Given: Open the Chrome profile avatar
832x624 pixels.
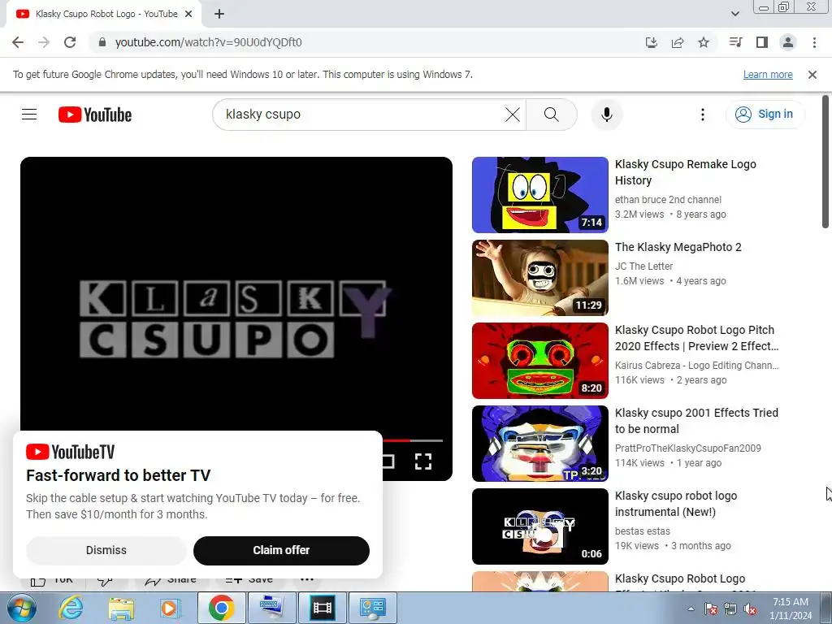Looking at the screenshot, I should pos(788,42).
